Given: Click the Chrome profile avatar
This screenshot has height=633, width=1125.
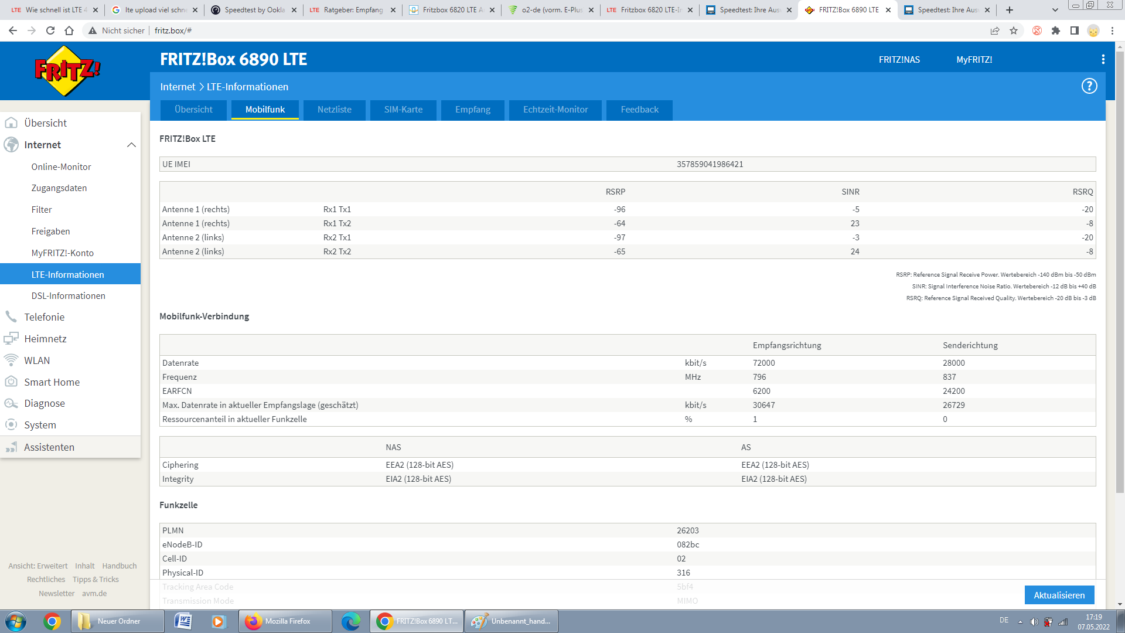Looking at the screenshot, I should tap(1093, 30).
